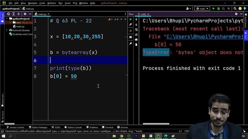Viewport: 248px width, 139px height.
Task: Open Terminal tool window
Action: click(108, 127)
